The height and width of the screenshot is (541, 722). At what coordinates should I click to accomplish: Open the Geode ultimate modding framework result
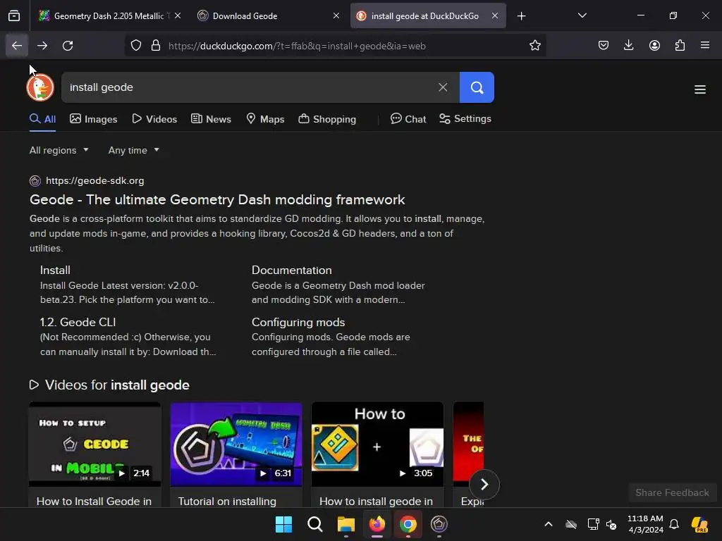217,199
